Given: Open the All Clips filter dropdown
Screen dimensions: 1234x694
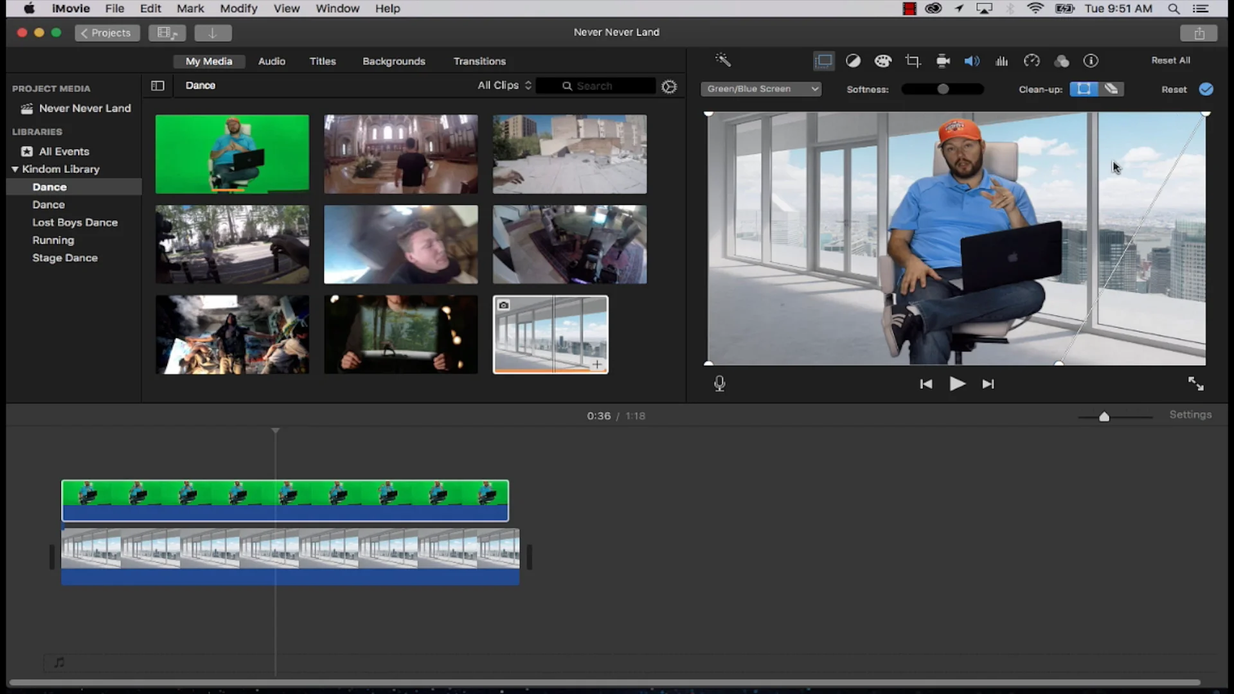Looking at the screenshot, I should pyautogui.click(x=505, y=85).
